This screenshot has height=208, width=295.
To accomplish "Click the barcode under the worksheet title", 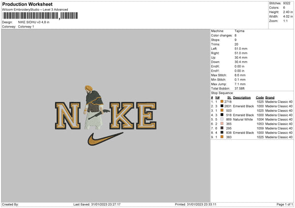I will point(40,16).
